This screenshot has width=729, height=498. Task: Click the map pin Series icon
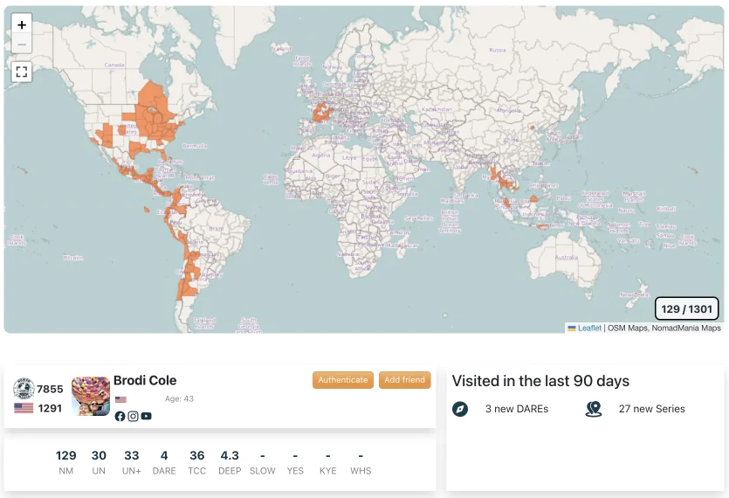[x=594, y=409]
